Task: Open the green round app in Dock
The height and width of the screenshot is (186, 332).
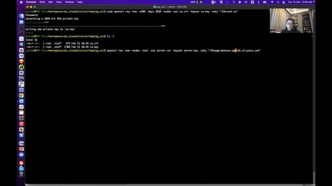Action: 21,67
